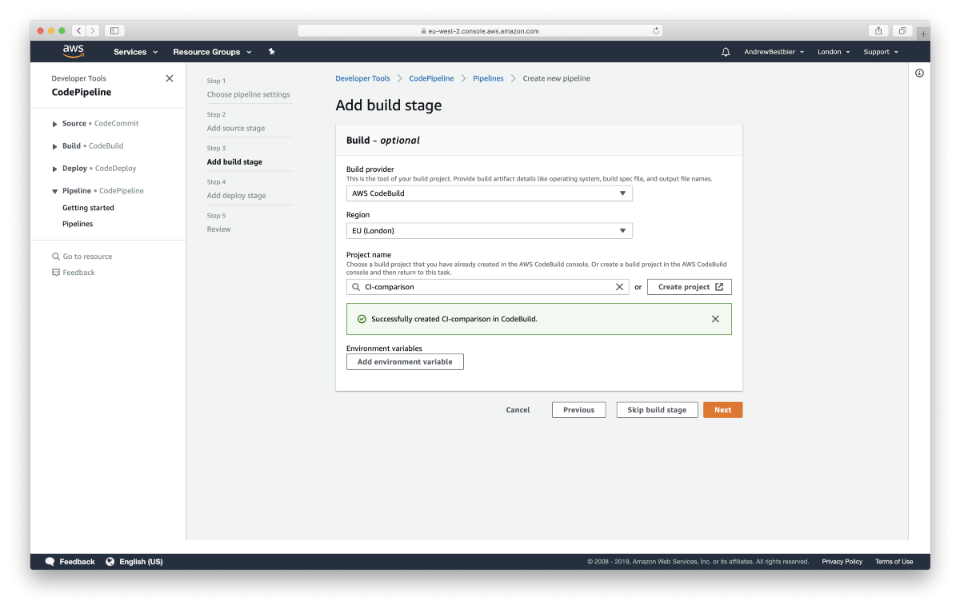Click Safari back button
960x609 pixels.
click(78, 30)
